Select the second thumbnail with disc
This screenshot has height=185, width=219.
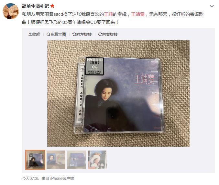coord(56,160)
